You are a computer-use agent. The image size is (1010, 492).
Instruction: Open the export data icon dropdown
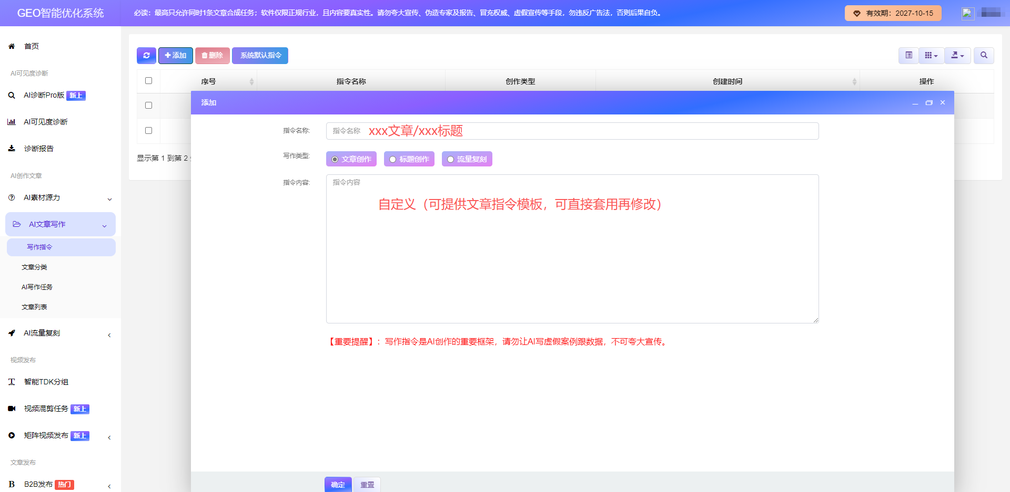pos(957,55)
